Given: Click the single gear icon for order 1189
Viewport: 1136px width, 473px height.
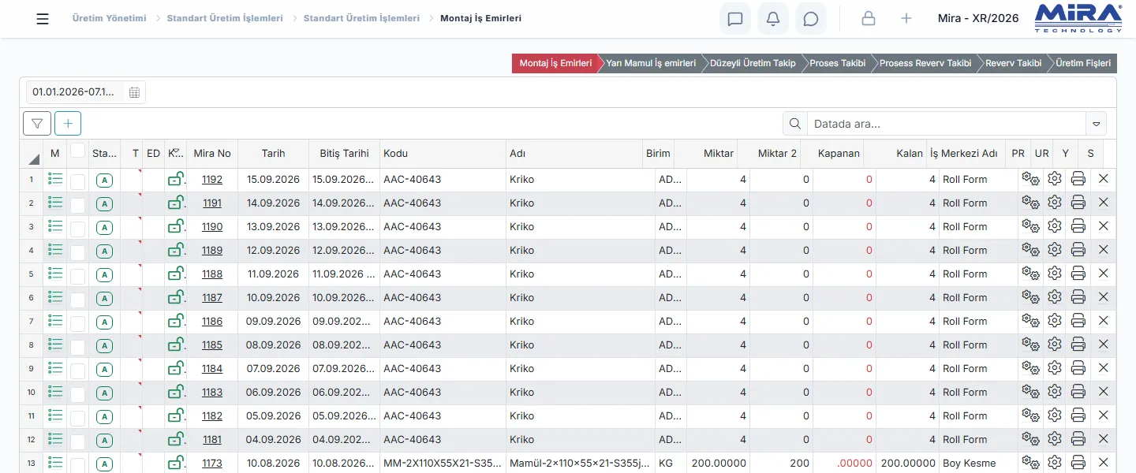Looking at the screenshot, I should tap(1055, 250).
